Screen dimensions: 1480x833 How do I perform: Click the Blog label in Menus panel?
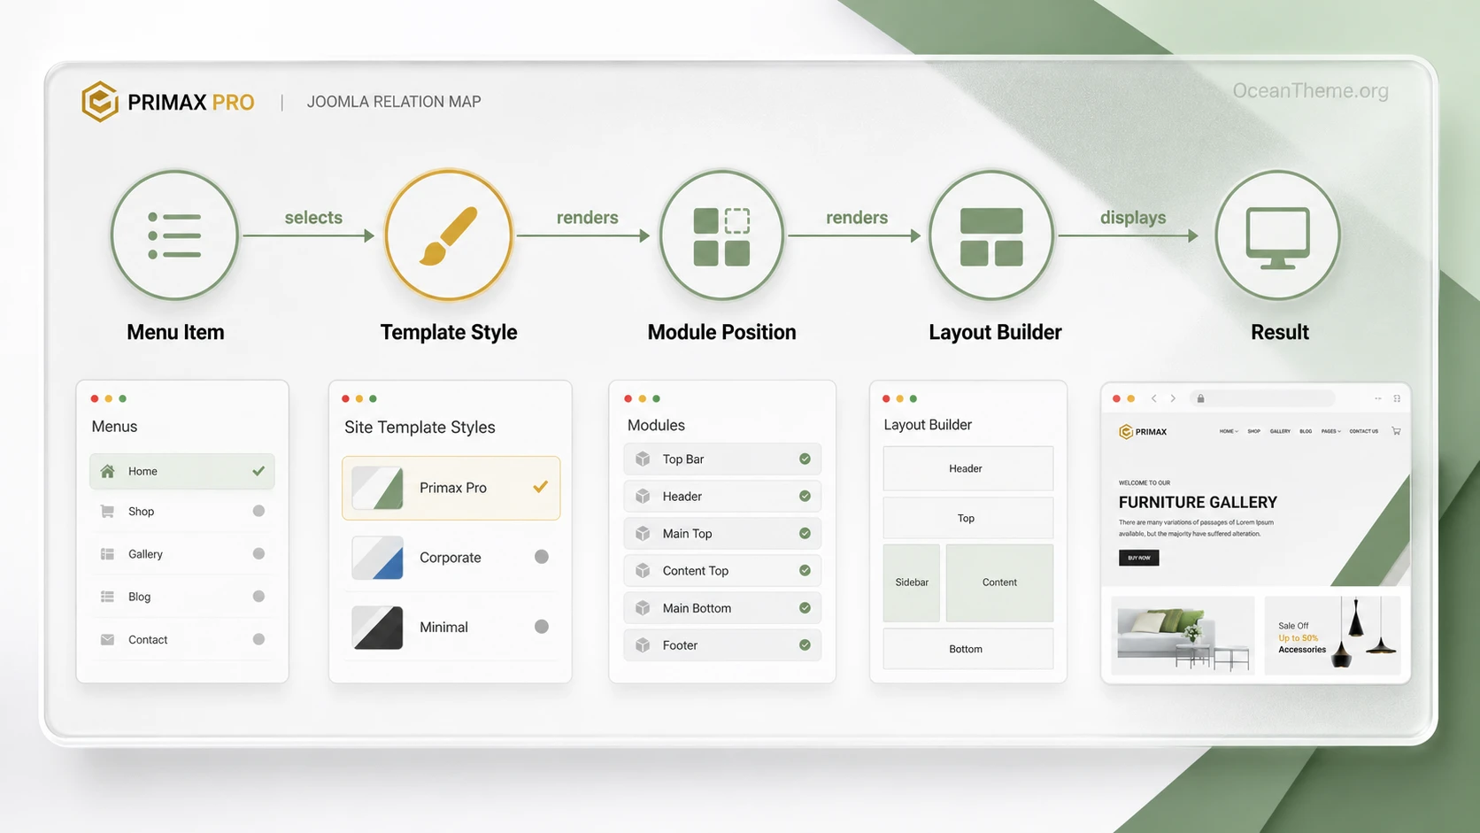tap(139, 597)
